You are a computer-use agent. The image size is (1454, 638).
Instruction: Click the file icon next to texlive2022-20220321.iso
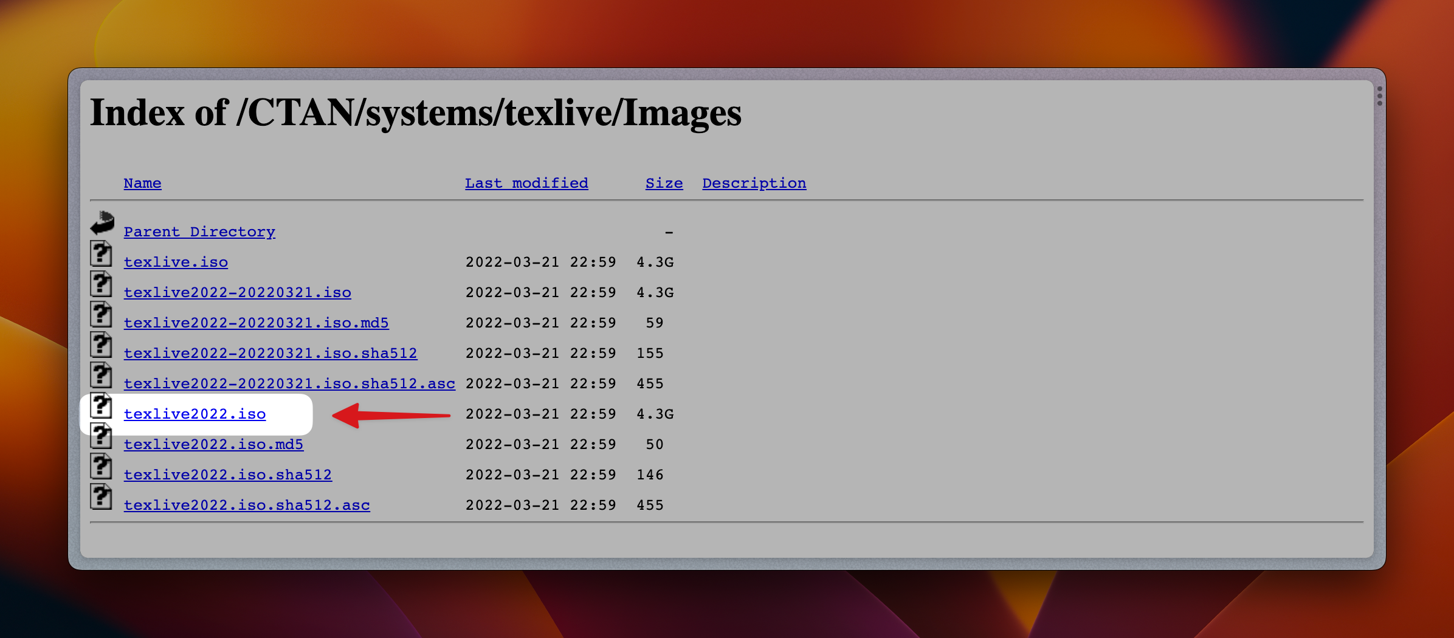102,284
